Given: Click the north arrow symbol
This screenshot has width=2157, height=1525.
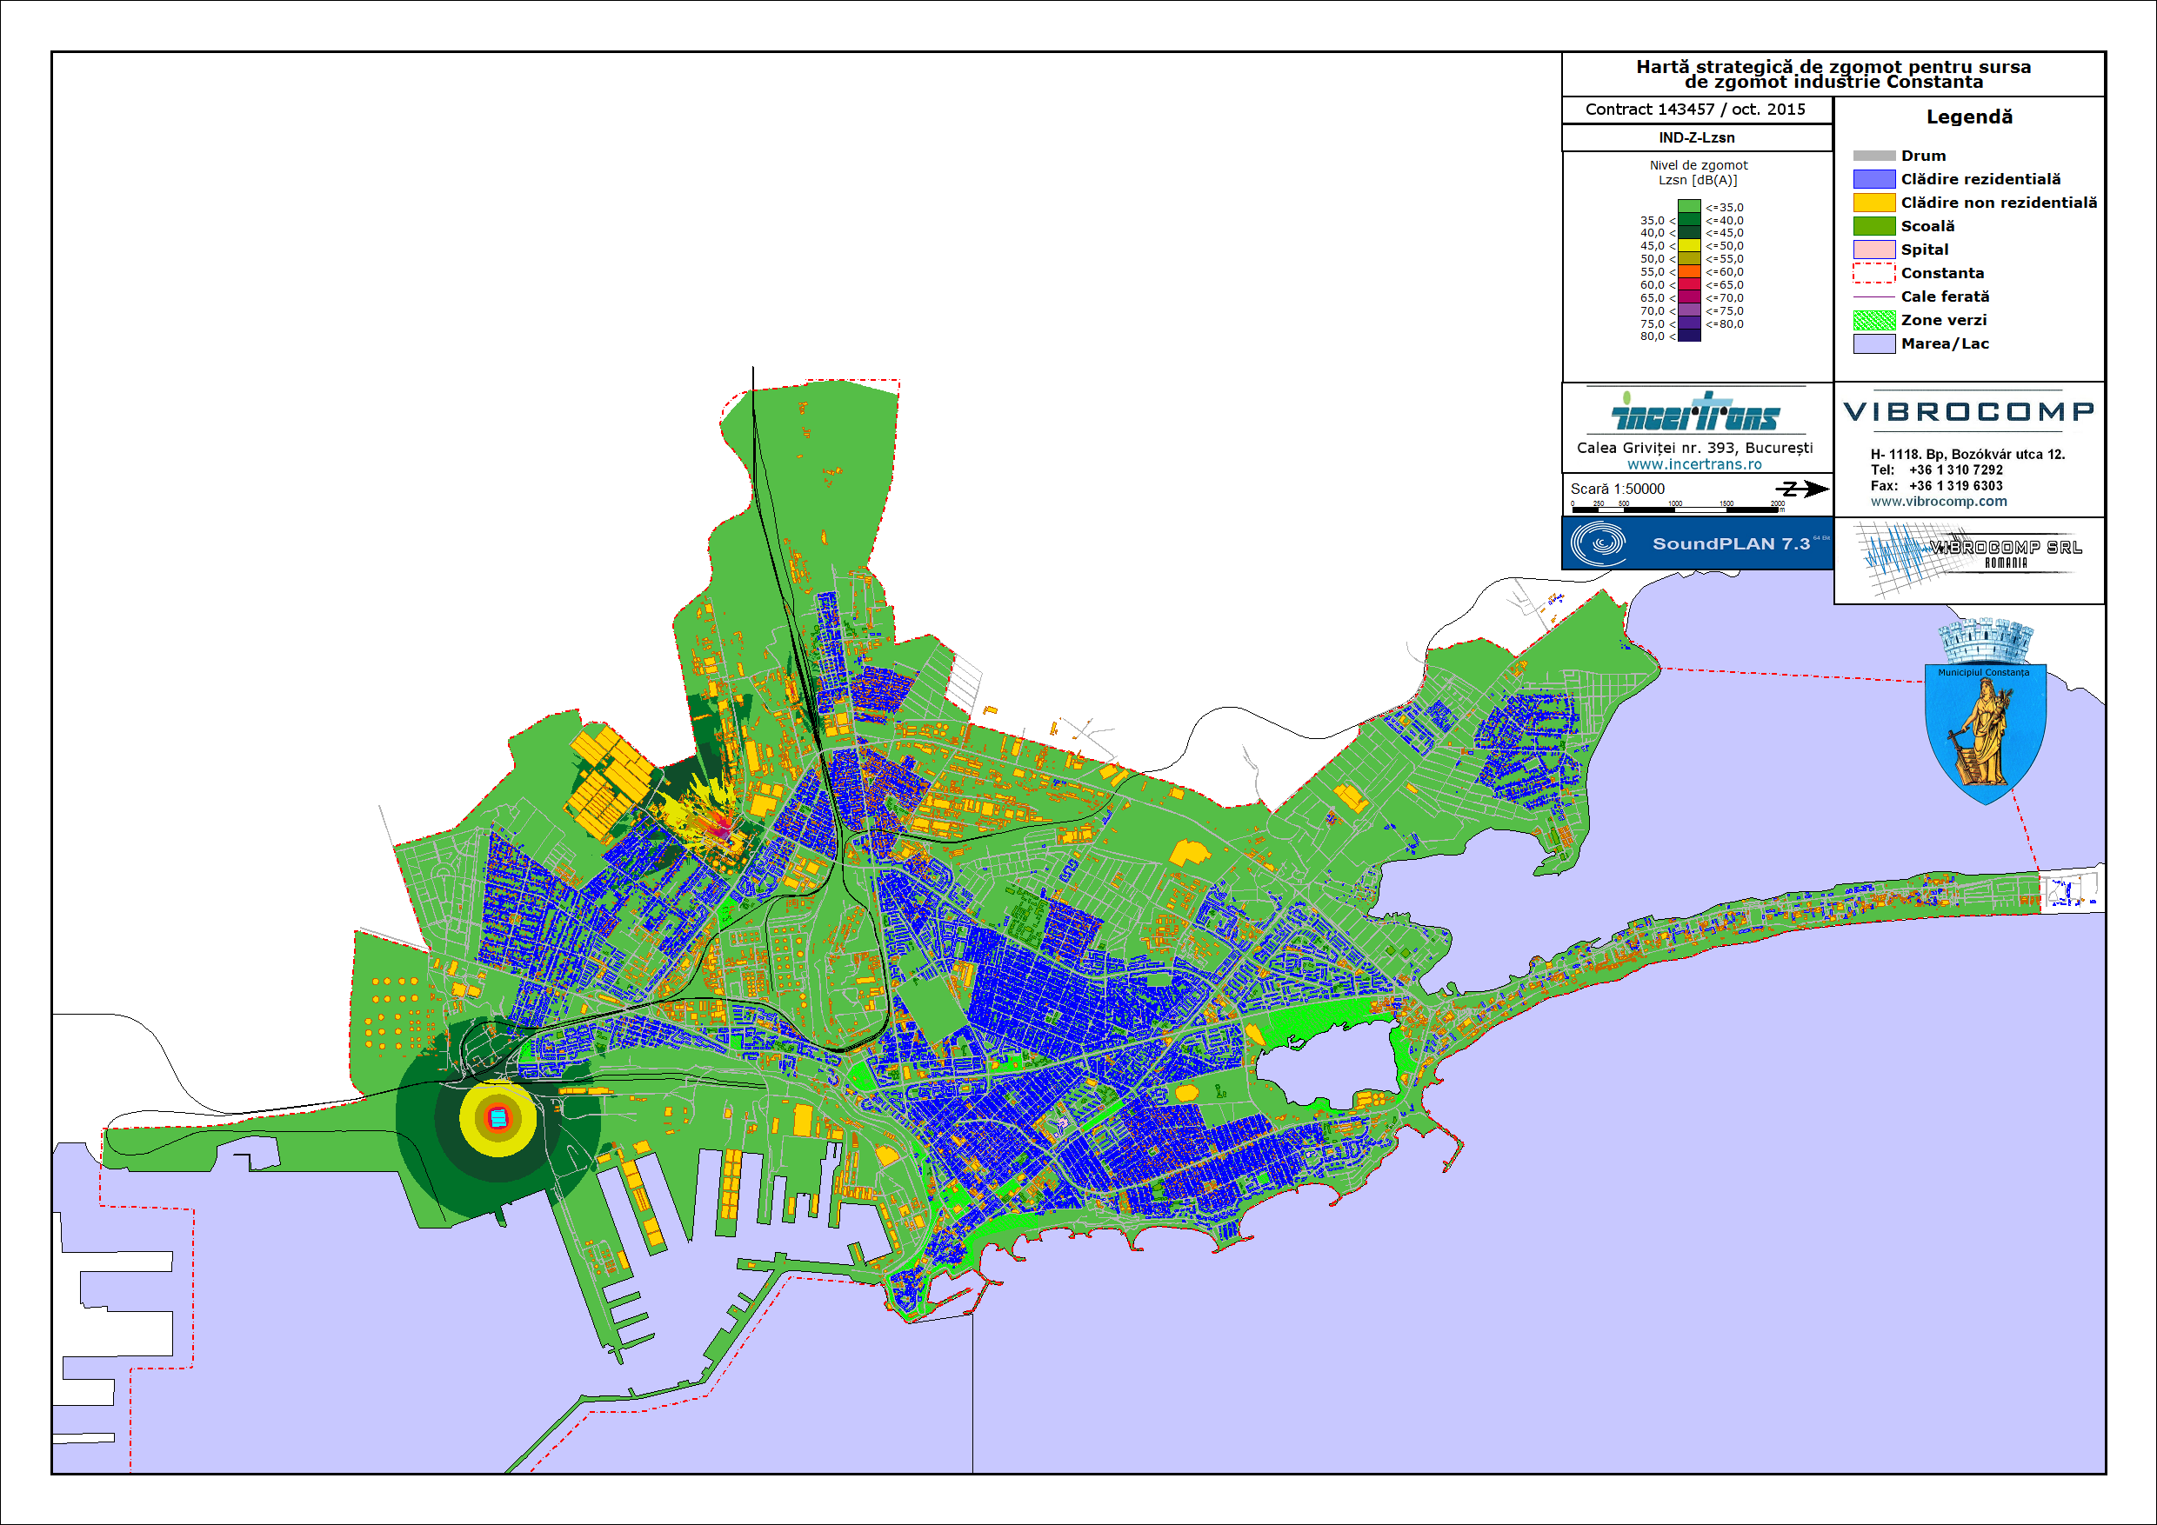Looking at the screenshot, I should coord(1802,489).
